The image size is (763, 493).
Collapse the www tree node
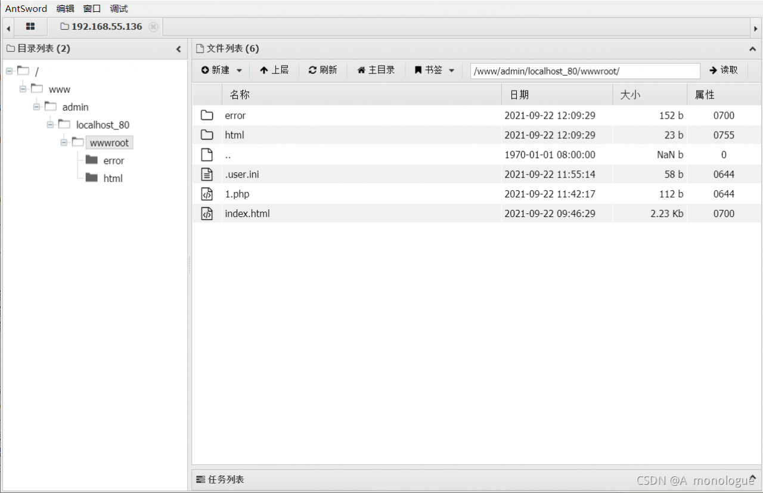pos(23,89)
